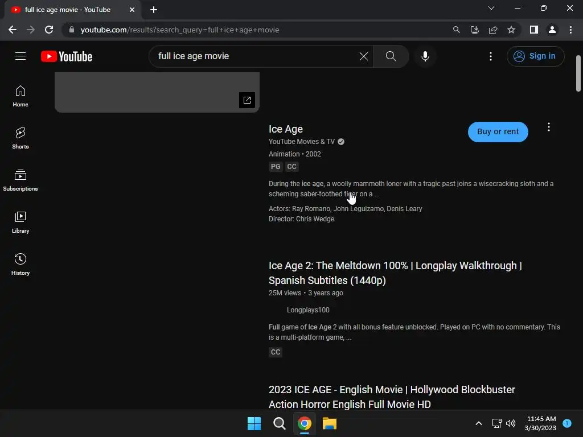Open History in the sidebar
The width and height of the screenshot is (583, 437).
[20, 264]
